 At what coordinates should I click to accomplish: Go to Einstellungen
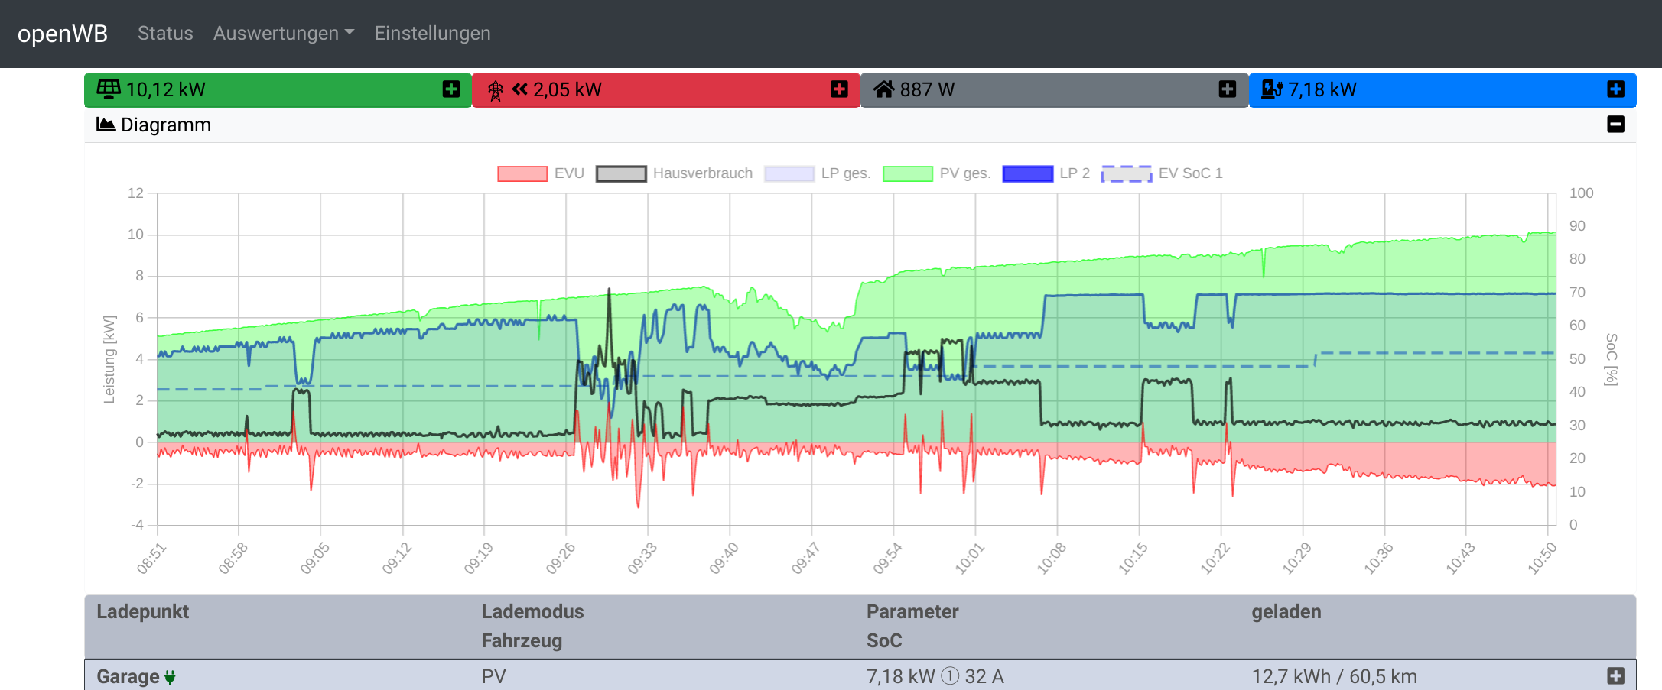[x=432, y=34]
